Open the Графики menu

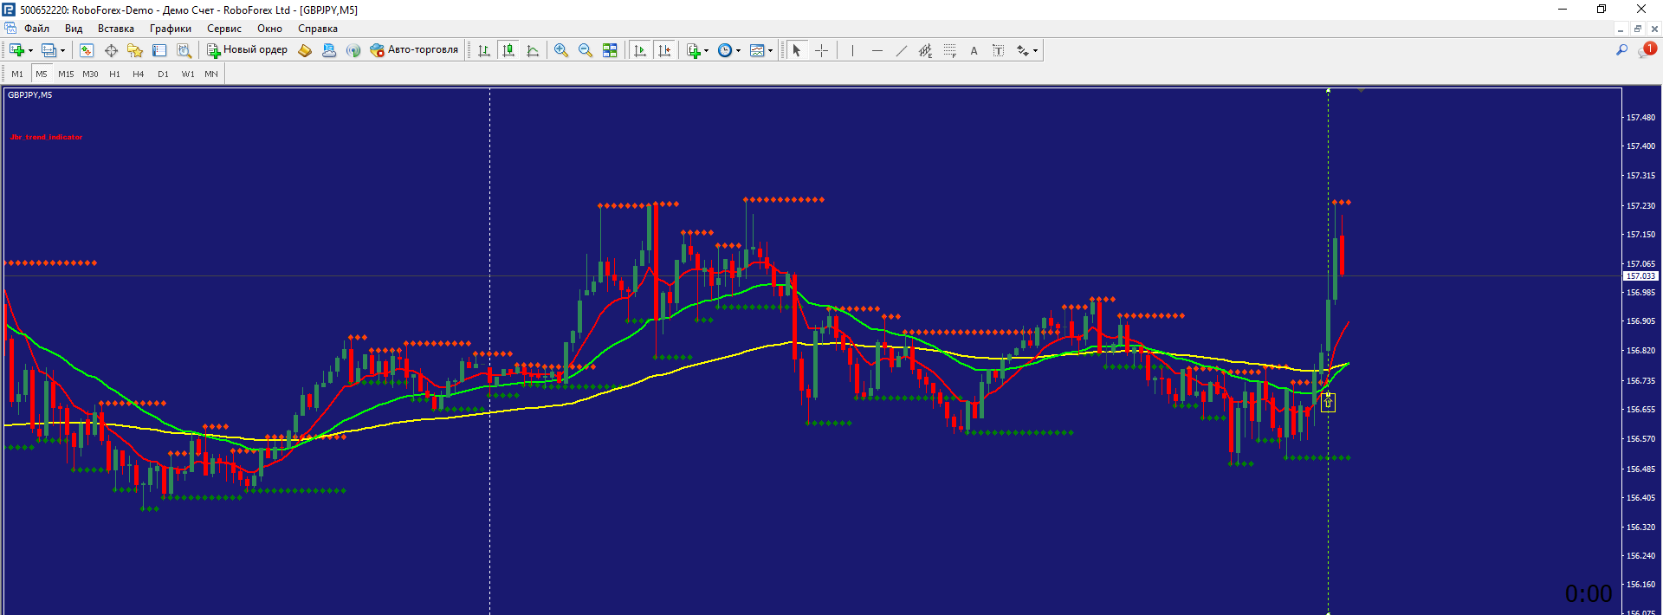pos(171,29)
